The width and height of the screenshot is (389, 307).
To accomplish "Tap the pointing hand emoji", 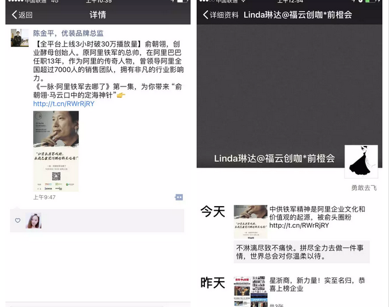I will pos(121,95).
